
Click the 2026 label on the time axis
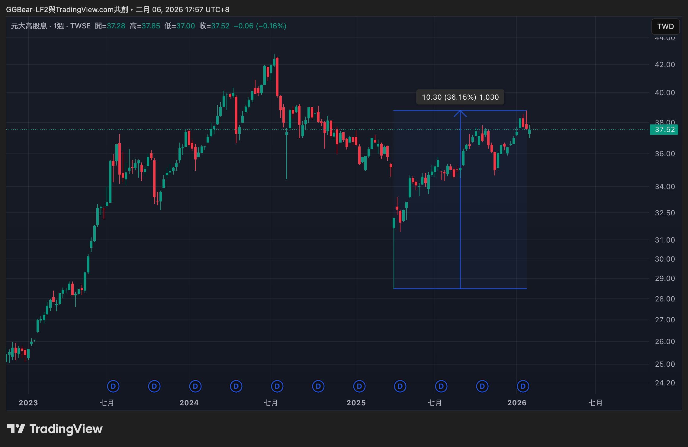517,403
